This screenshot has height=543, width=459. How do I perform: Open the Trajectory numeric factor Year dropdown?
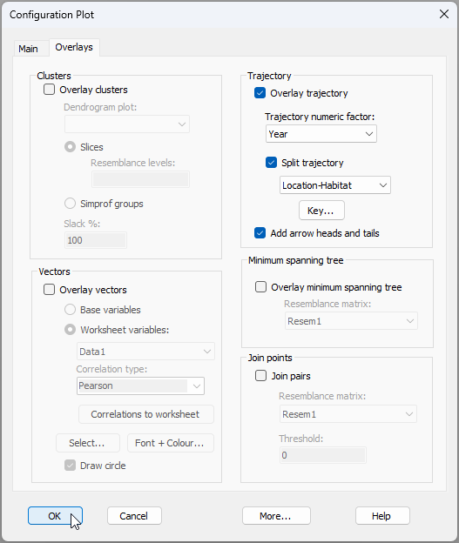(321, 134)
